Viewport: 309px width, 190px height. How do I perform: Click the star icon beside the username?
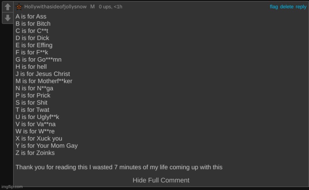point(19,7)
